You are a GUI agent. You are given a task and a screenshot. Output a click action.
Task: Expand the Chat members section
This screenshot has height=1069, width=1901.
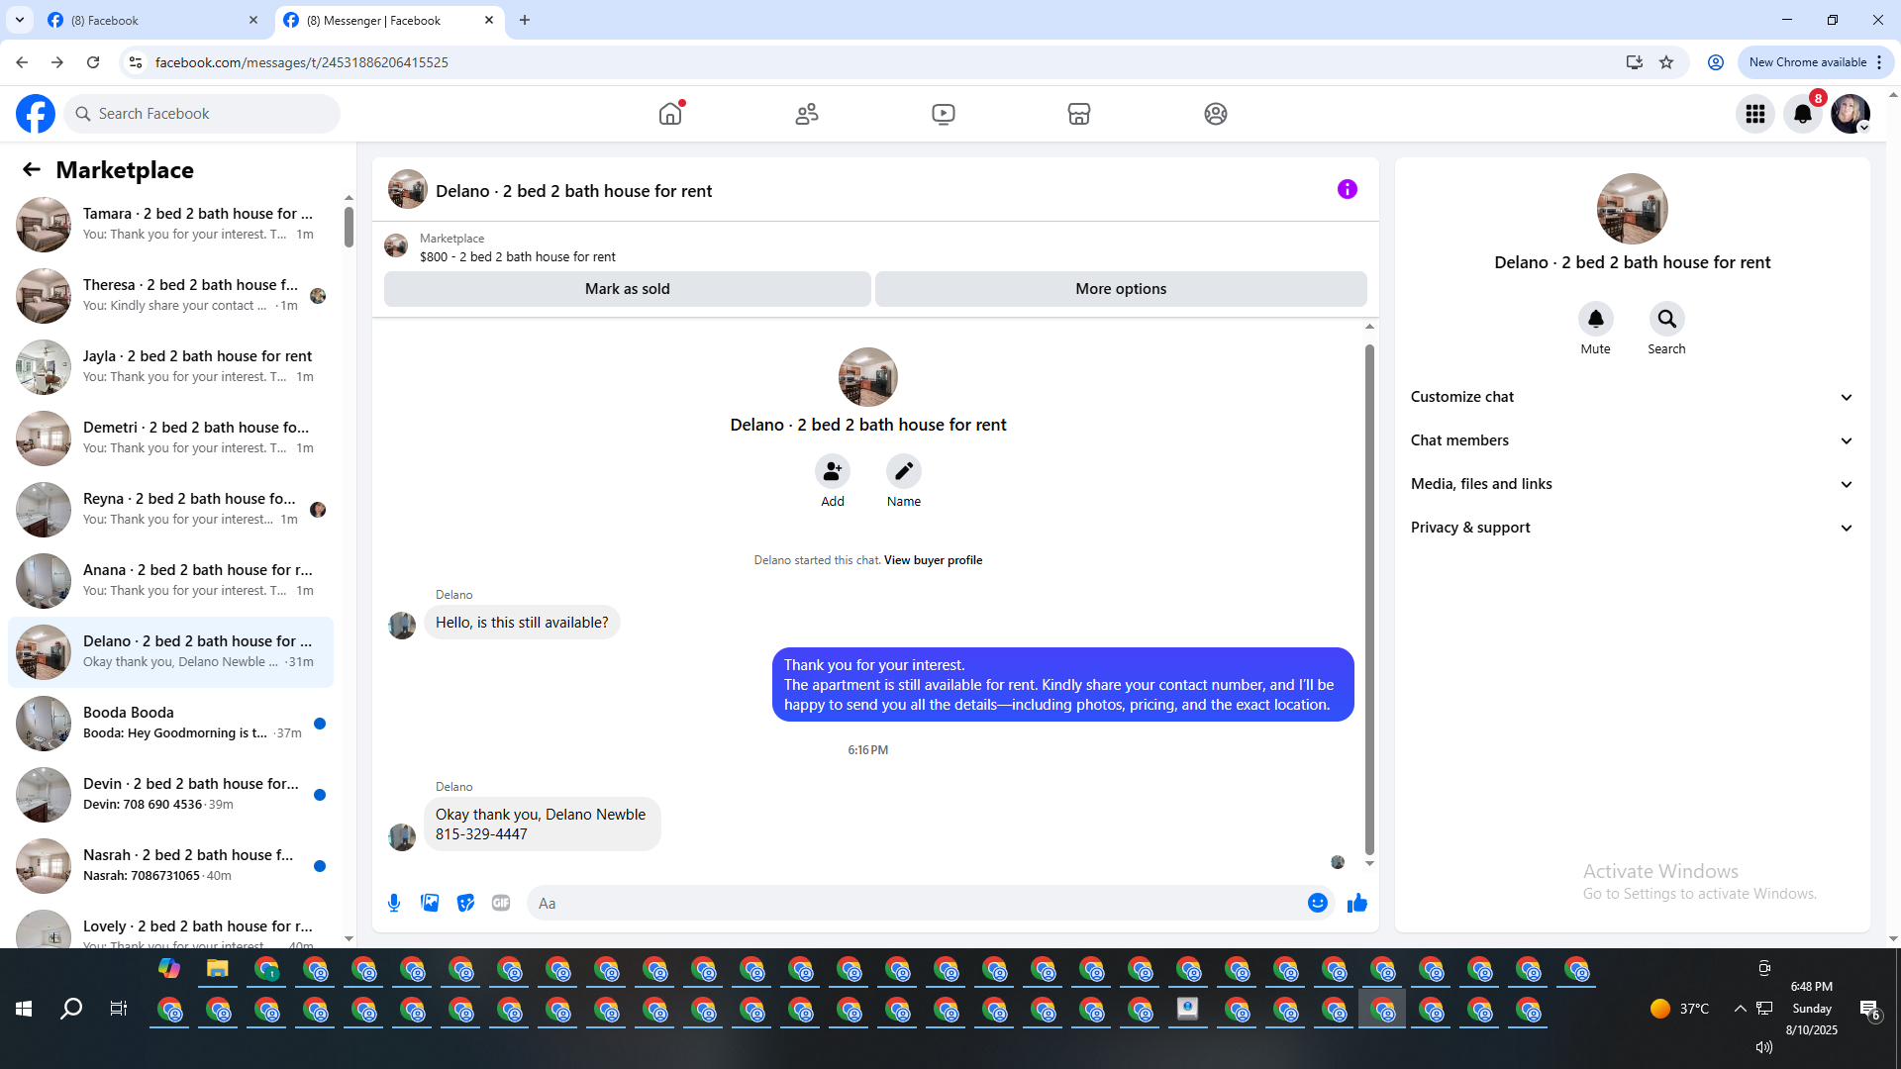click(1631, 440)
